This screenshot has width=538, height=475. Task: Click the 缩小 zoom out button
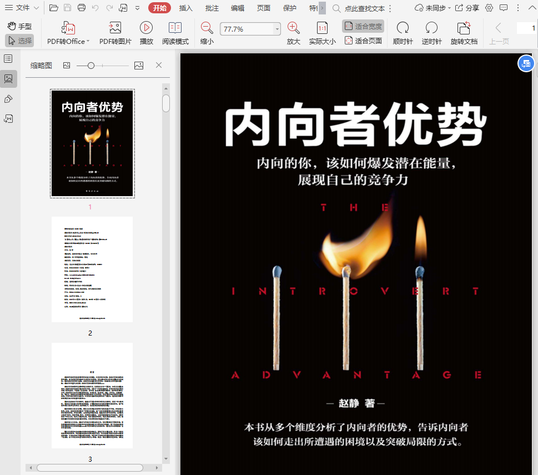click(207, 33)
